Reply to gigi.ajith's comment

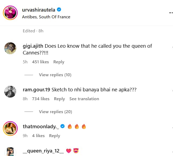point(59,62)
